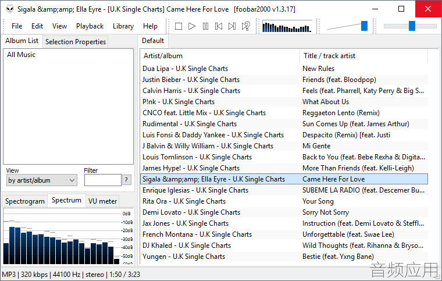Maximize the foobar2000 window
The width and height of the screenshot is (442, 281).
[401, 9]
